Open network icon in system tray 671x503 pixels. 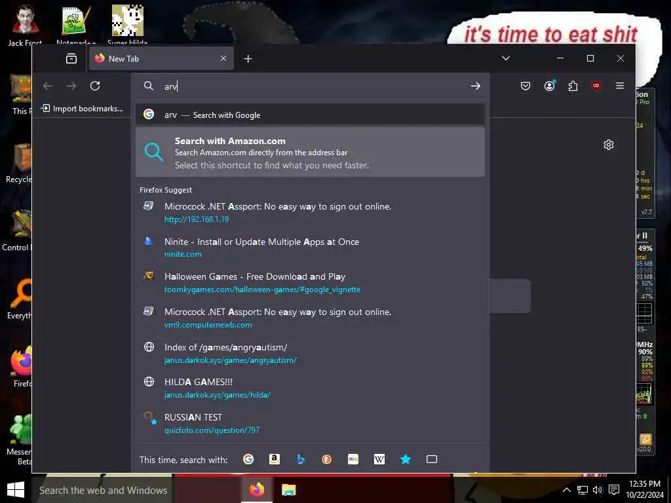pos(582,490)
